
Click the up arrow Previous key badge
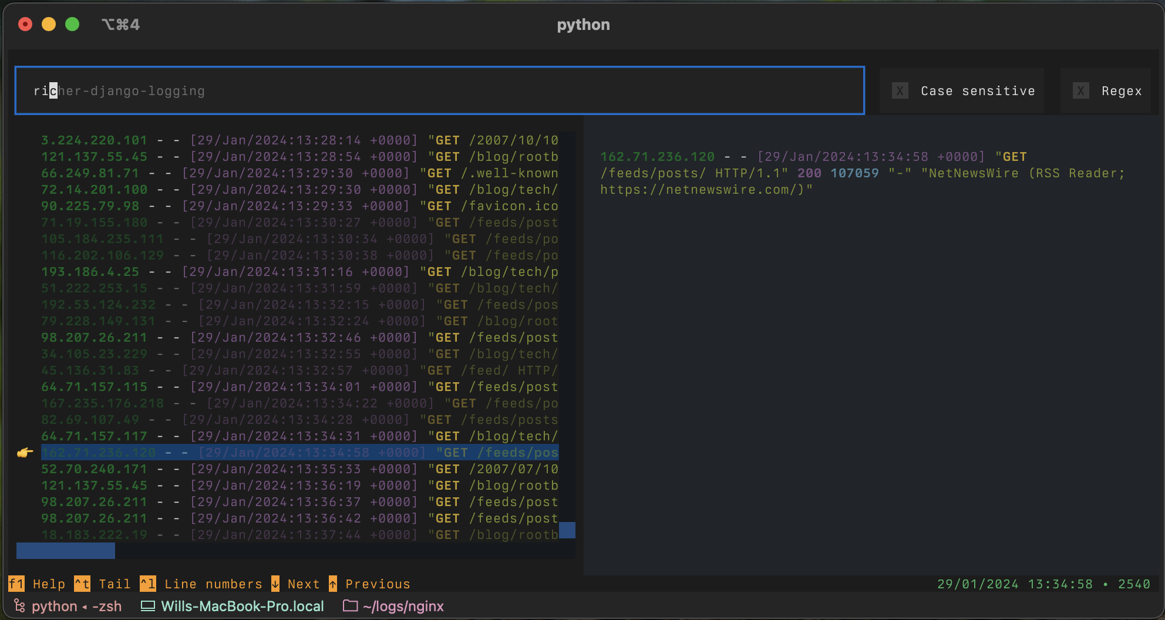333,584
